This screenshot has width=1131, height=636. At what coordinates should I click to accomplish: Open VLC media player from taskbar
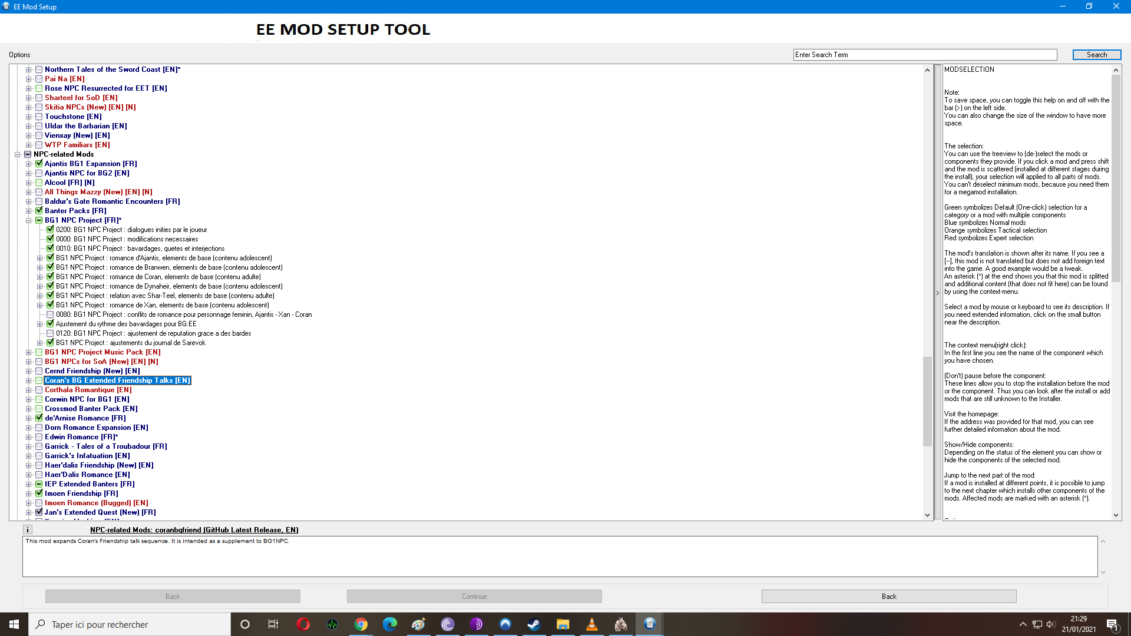(592, 624)
